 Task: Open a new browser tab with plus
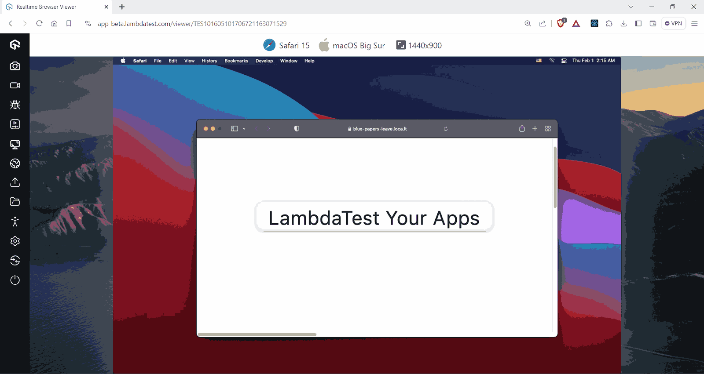point(122,7)
